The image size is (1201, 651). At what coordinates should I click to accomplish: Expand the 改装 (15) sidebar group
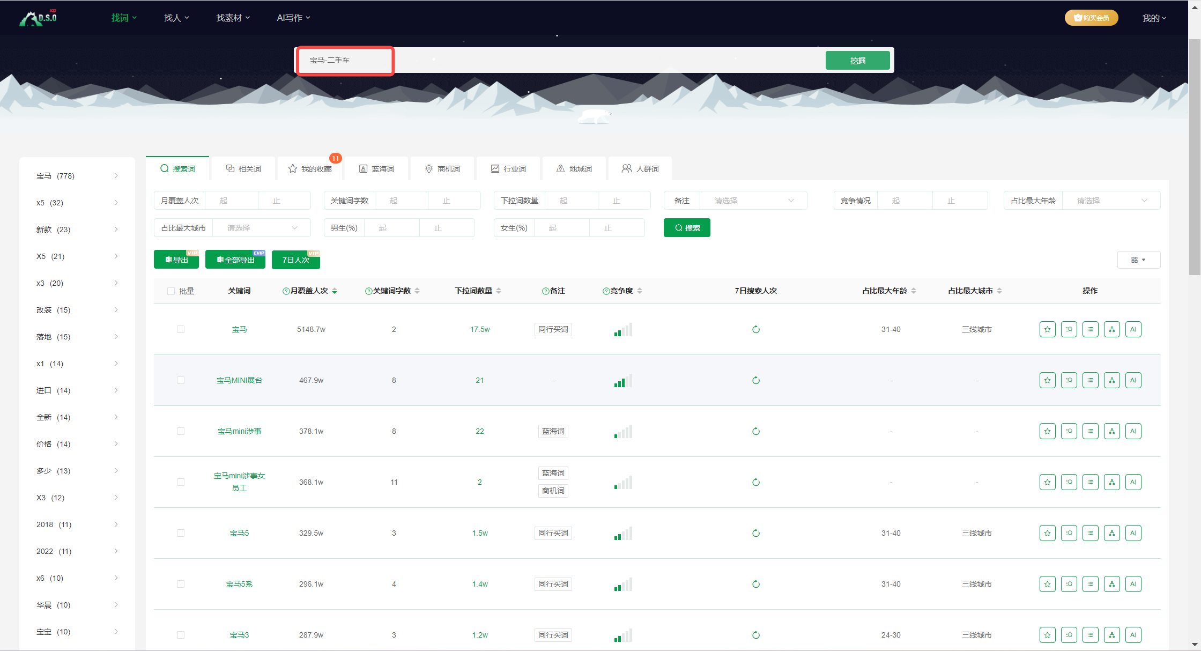[x=77, y=310]
